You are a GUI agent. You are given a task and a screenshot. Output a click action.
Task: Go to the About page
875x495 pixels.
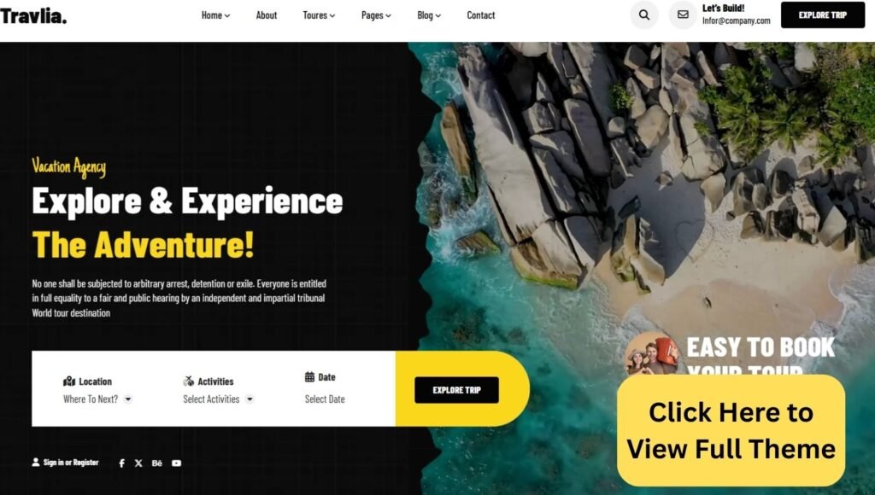[267, 15]
